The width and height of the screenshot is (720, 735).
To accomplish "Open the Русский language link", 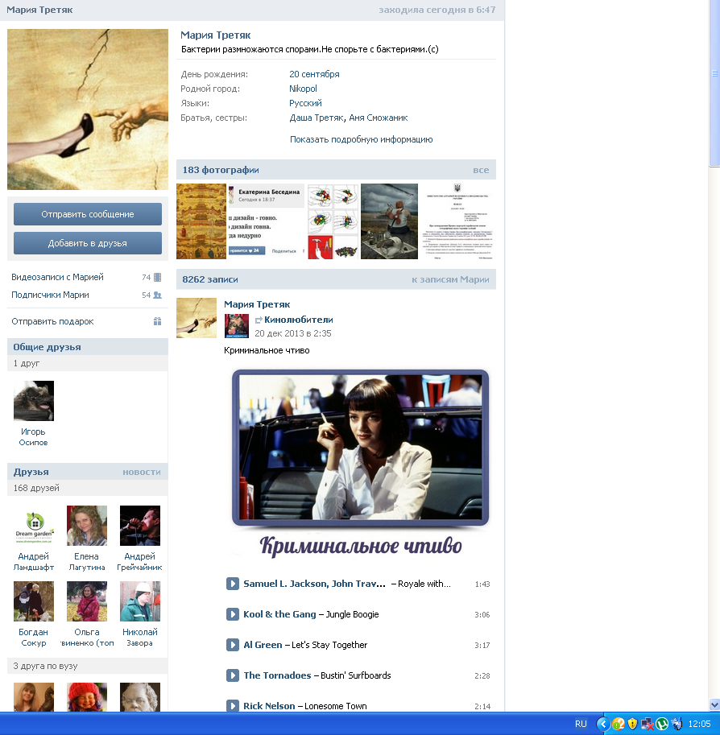I will pos(305,103).
